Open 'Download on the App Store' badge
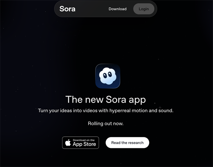Screen dimensions: 213x167 (x=81, y=143)
